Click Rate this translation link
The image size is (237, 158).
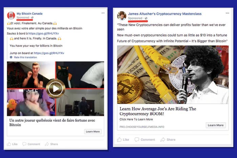(x=25, y=57)
